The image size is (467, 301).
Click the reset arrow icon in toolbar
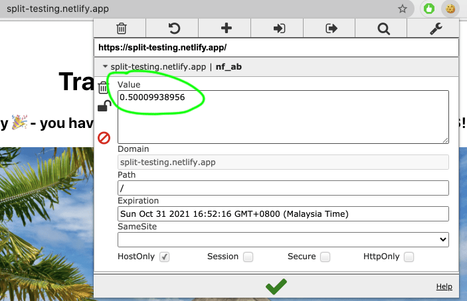coord(173,28)
